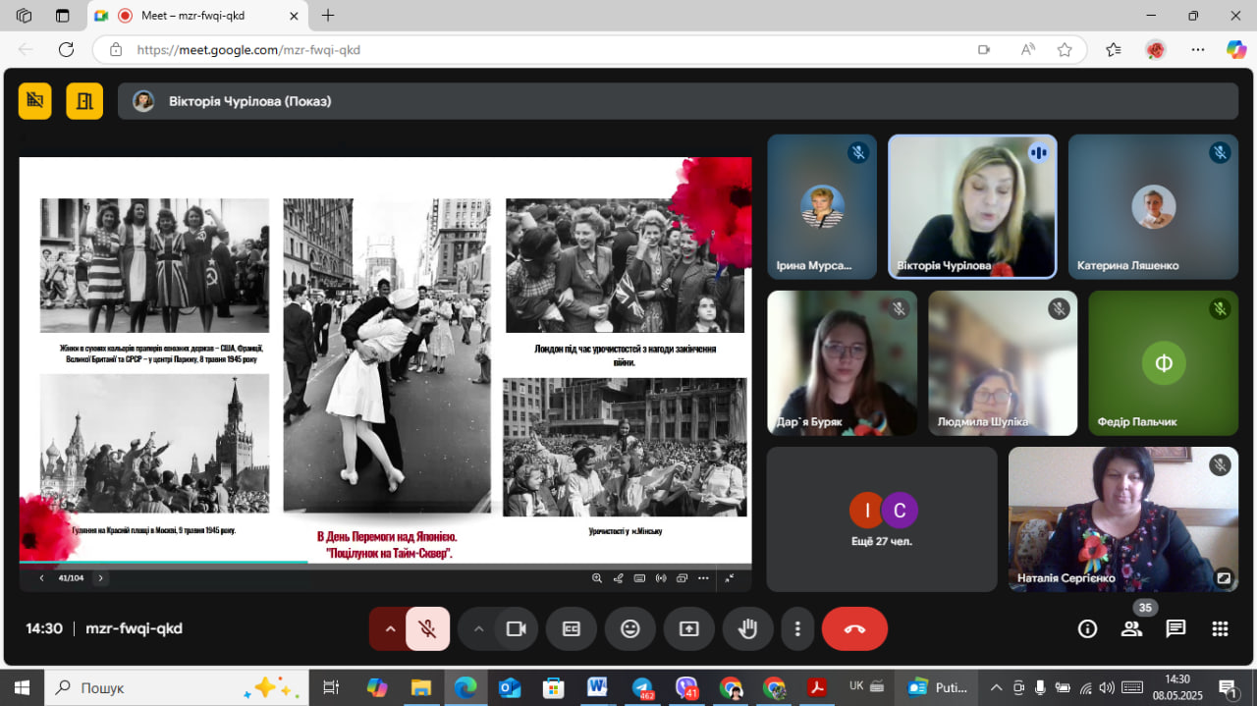
Task: Select Катерина Ляшенко participant tile
Action: point(1153,207)
